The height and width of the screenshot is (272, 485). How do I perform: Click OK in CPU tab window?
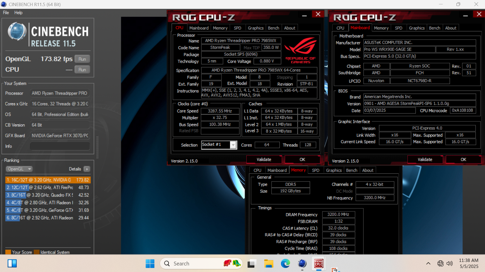[x=302, y=159]
